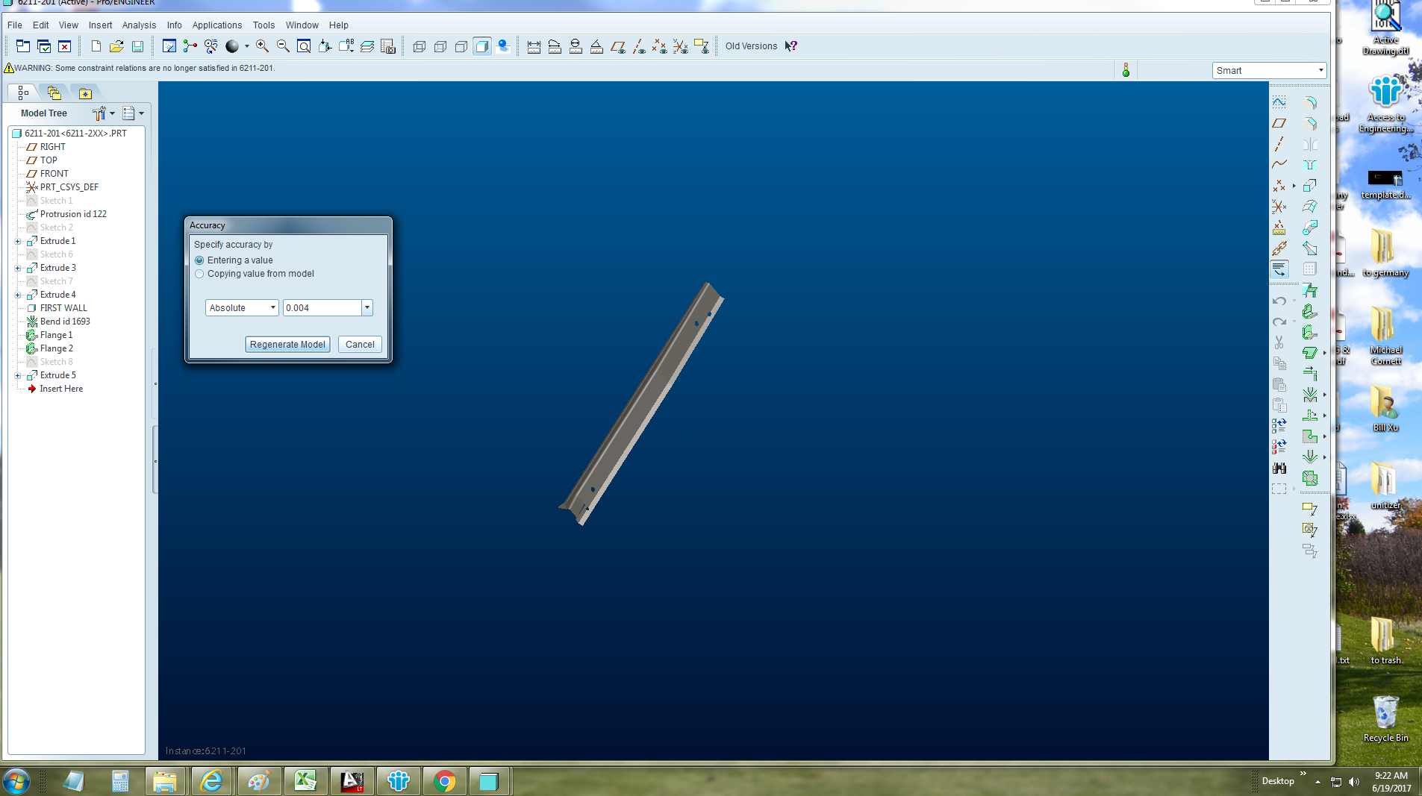The height and width of the screenshot is (796, 1422).
Task: Open the Applications menu
Action: click(x=217, y=25)
